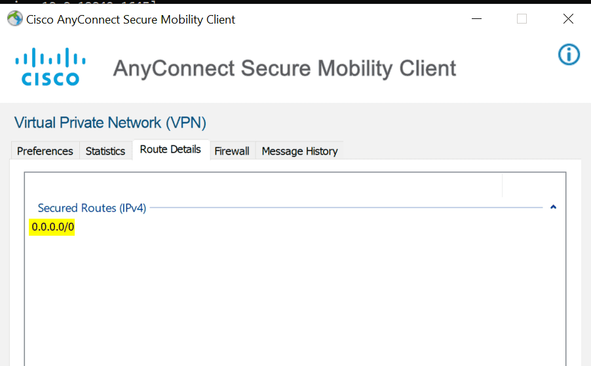The width and height of the screenshot is (591, 366).
Task: Minimize the AnyConnect window
Action: [x=477, y=18]
